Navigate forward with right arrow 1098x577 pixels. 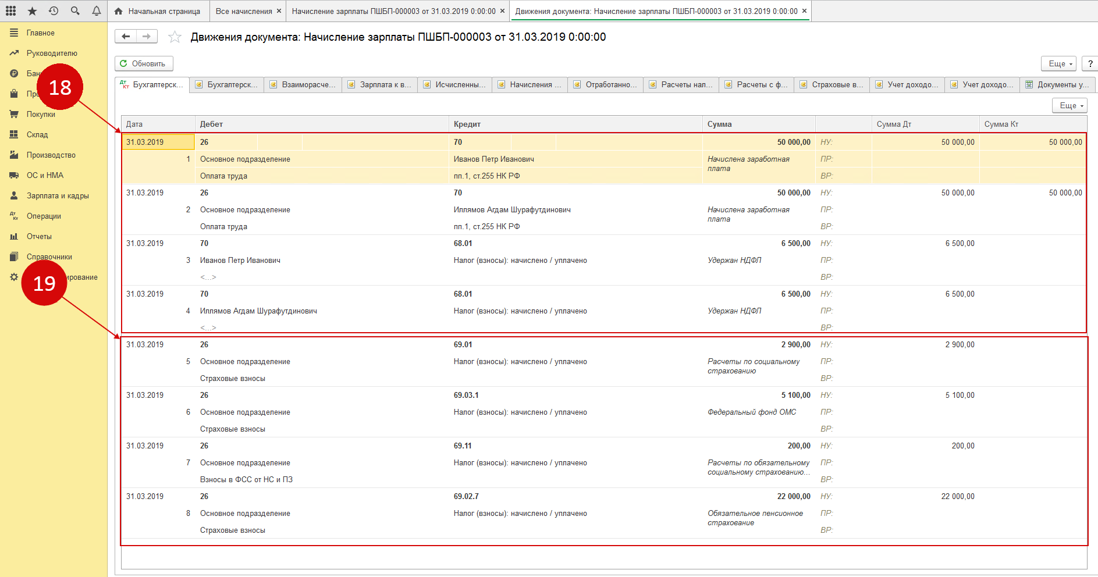point(147,37)
